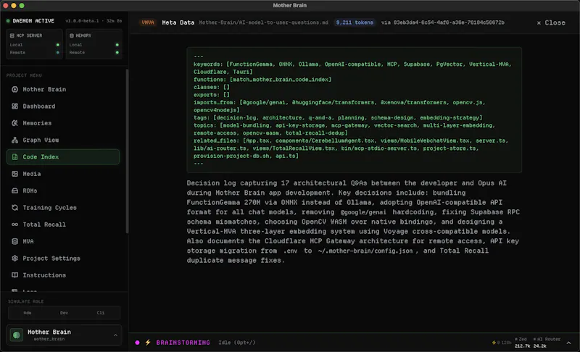Image resolution: width=580 pixels, height=352 pixels.
Task: Click the Meta Data heading
Action: (178, 22)
